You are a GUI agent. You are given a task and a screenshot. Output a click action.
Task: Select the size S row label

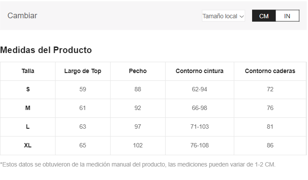coord(28,89)
